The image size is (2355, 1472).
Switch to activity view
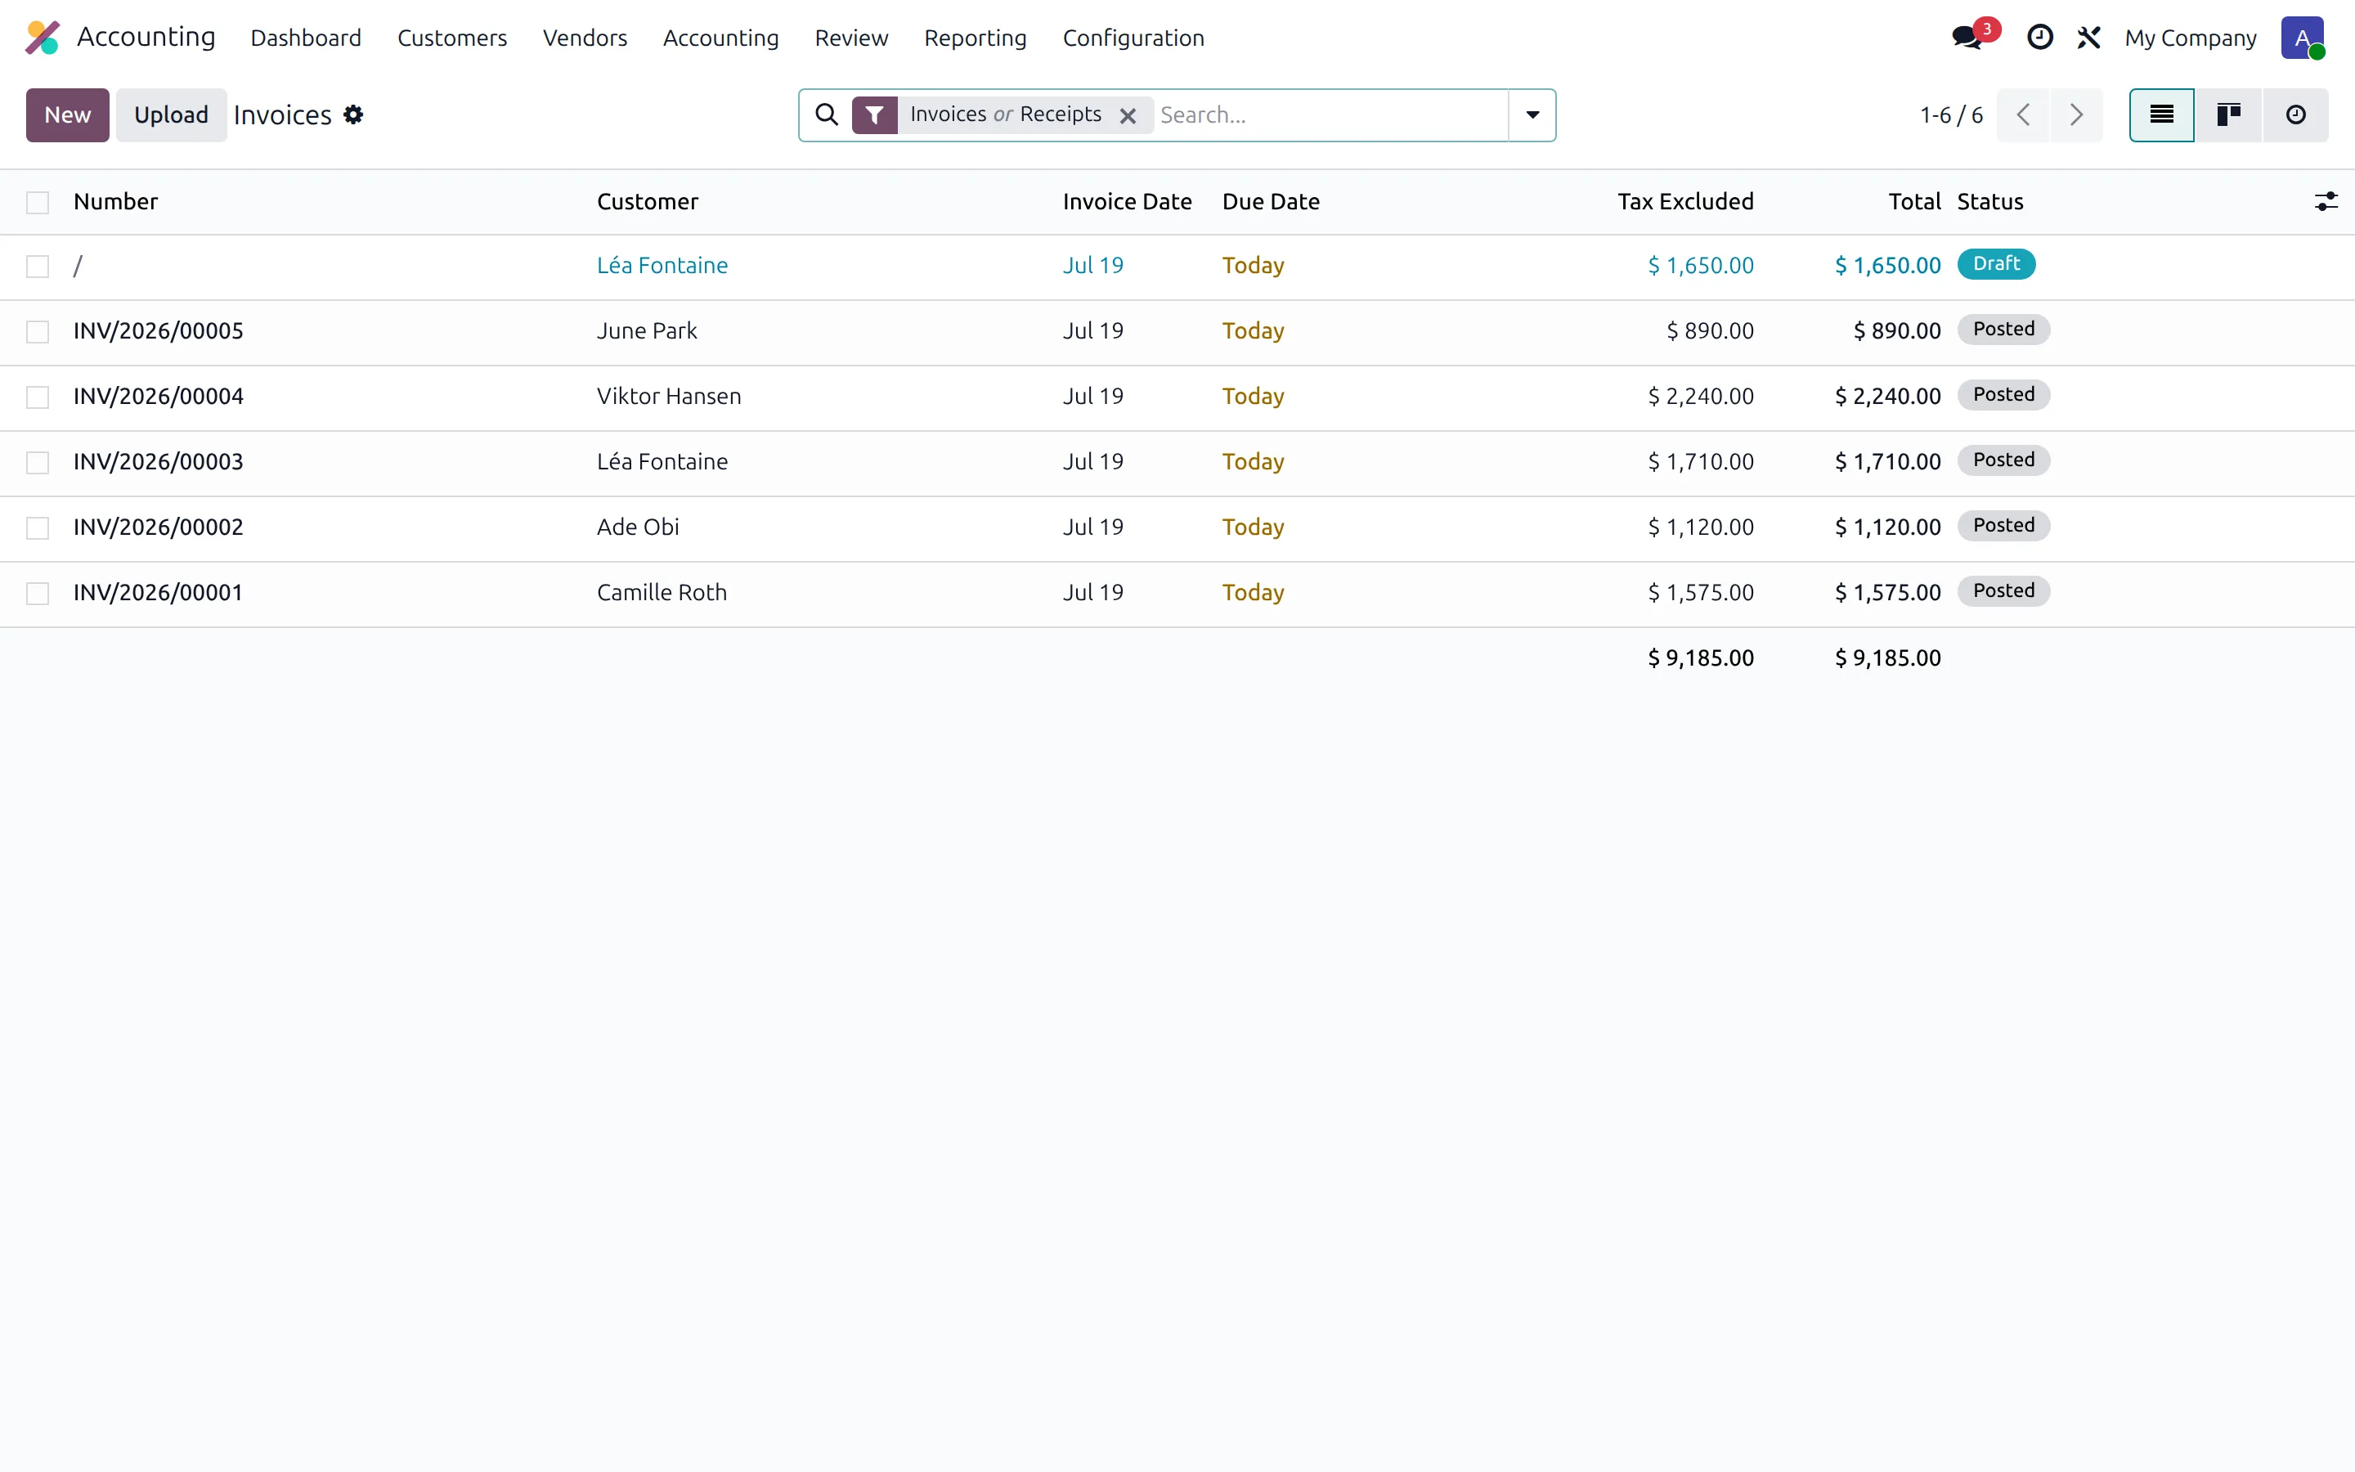coord(2295,114)
